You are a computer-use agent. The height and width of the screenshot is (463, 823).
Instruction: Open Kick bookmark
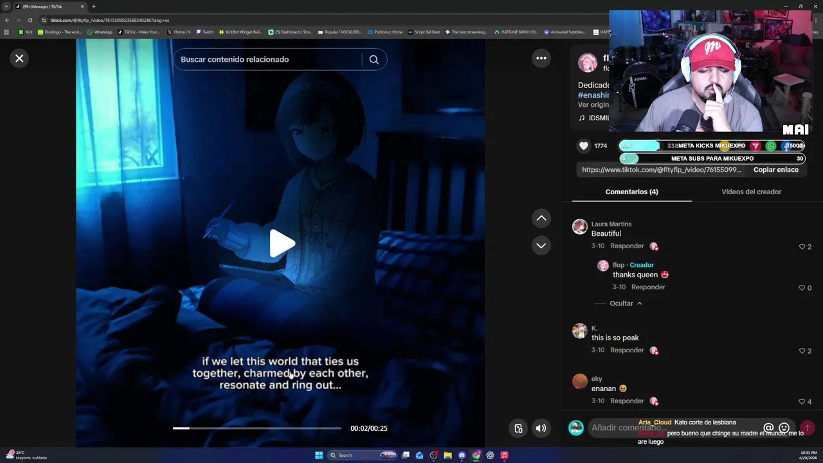coord(26,32)
